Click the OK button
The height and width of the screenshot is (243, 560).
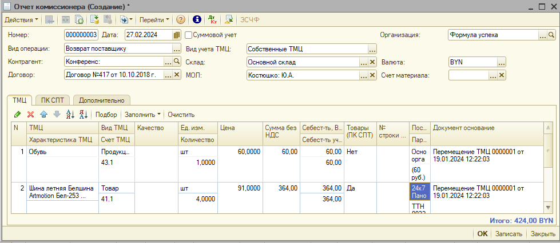pos(482,234)
